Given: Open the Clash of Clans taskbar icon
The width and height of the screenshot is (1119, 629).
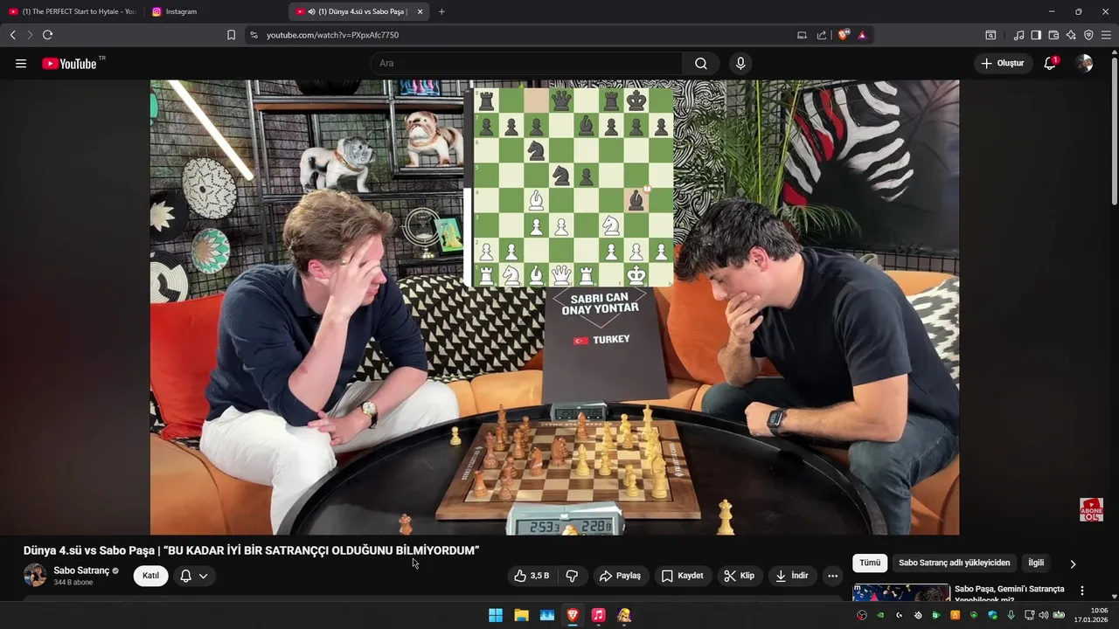Looking at the screenshot, I should click(624, 615).
